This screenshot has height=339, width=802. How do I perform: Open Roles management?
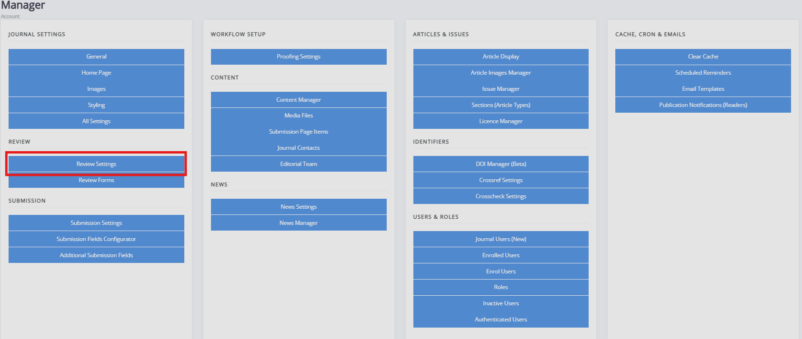[501, 287]
